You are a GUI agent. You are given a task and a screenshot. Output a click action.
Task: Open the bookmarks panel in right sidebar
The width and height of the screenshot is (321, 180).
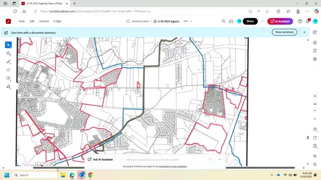[315, 50]
